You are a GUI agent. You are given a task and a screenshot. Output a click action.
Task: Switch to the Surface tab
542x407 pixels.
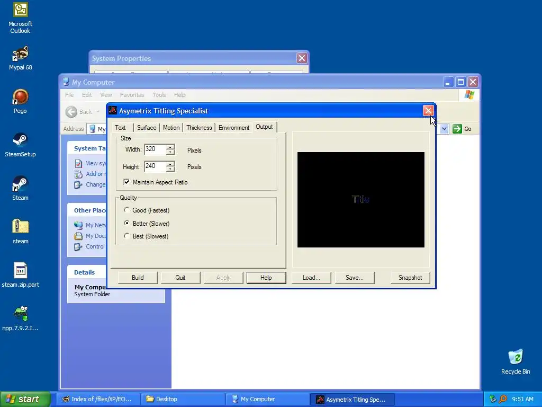(147, 128)
